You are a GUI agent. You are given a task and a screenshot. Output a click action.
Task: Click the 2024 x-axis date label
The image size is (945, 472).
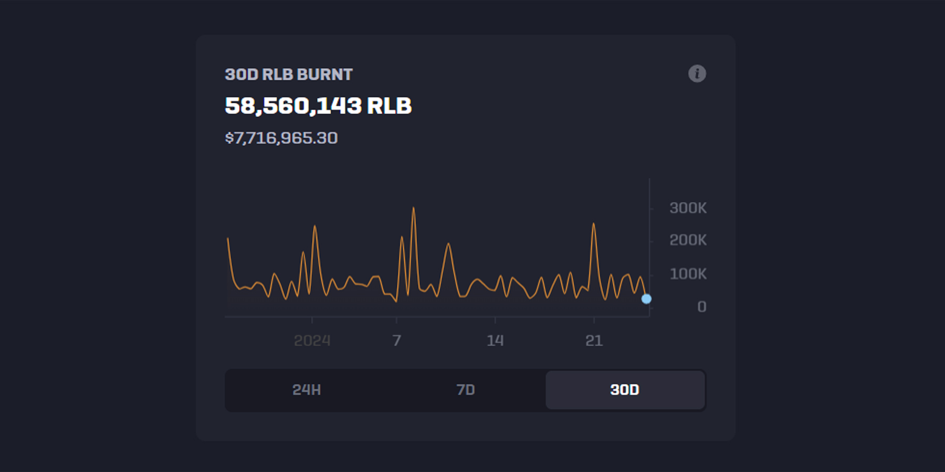312,341
